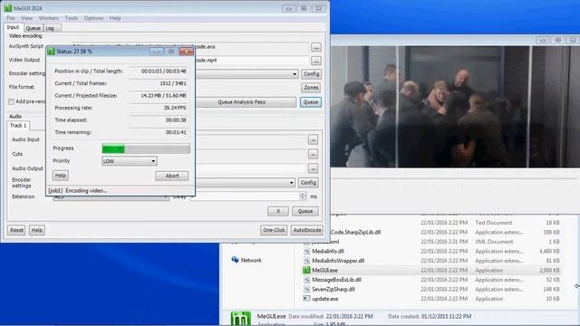This screenshot has height=326, width=580.
Task: Select SevenZipSharp.dll file
Action: [x=333, y=290]
